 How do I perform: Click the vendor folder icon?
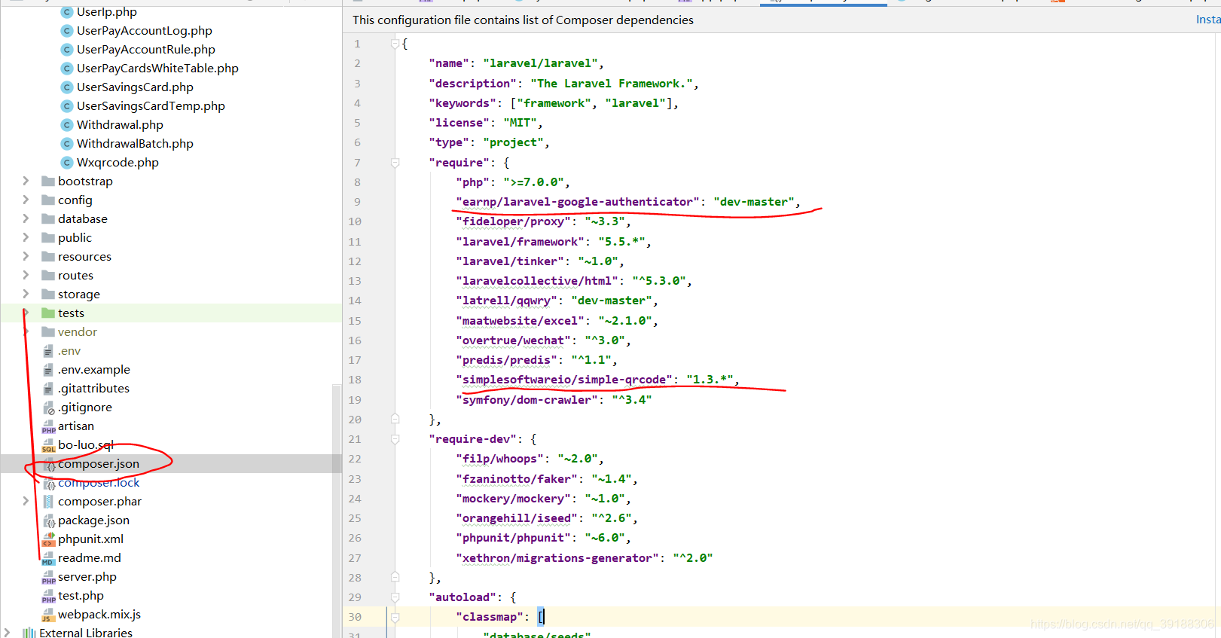(48, 332)
